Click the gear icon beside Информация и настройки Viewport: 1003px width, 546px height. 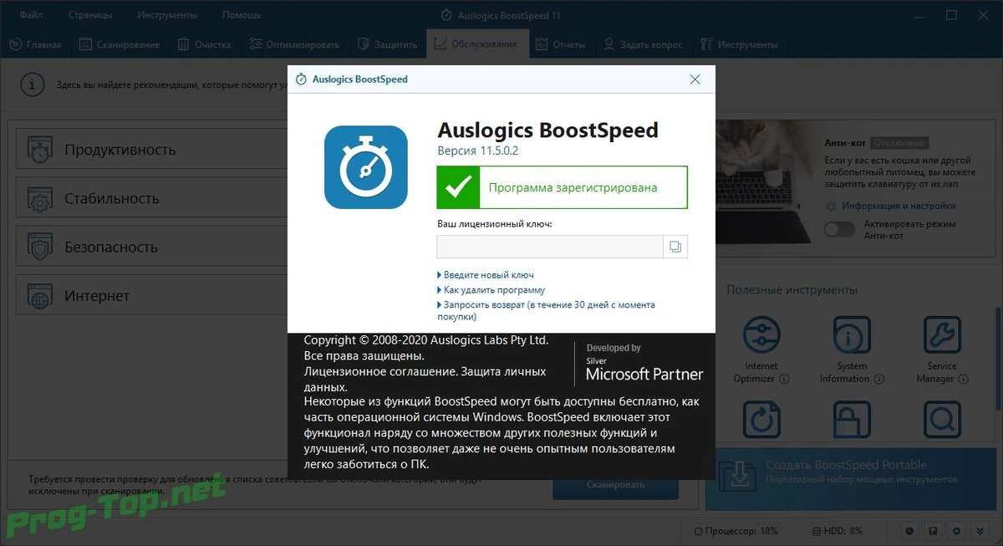830,206
